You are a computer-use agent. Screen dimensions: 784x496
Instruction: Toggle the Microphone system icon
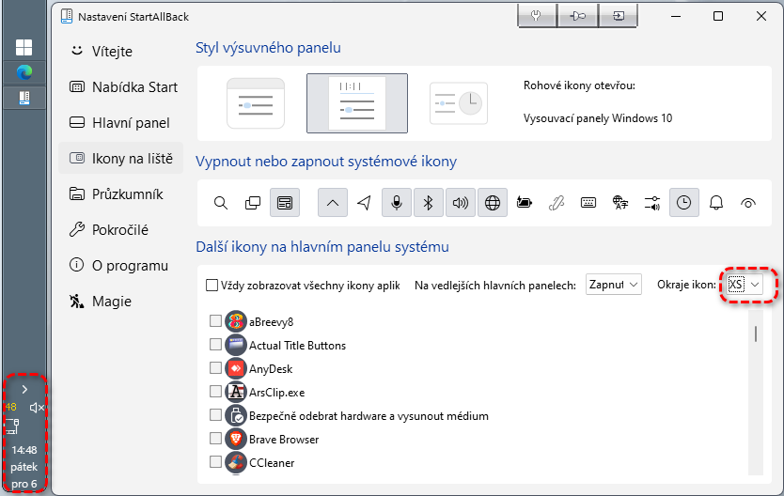397,203
